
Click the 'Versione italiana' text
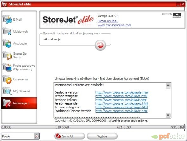coord(65,100)
